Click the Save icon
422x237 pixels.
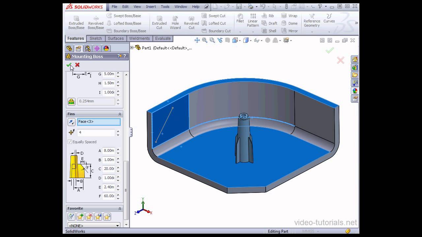[x=239, y=6]
